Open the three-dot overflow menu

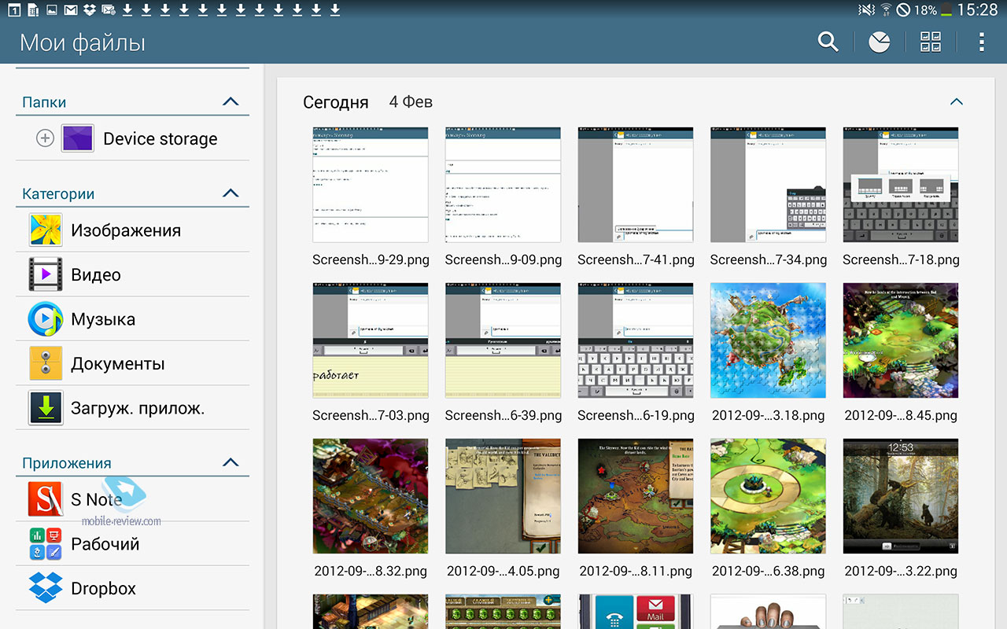point(981,42)
